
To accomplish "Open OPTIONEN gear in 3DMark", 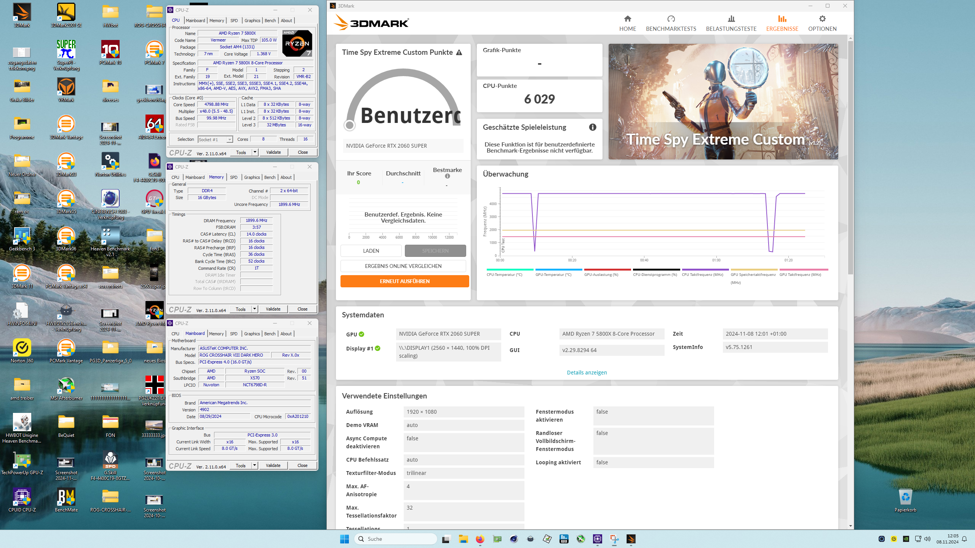I will 822,23.
